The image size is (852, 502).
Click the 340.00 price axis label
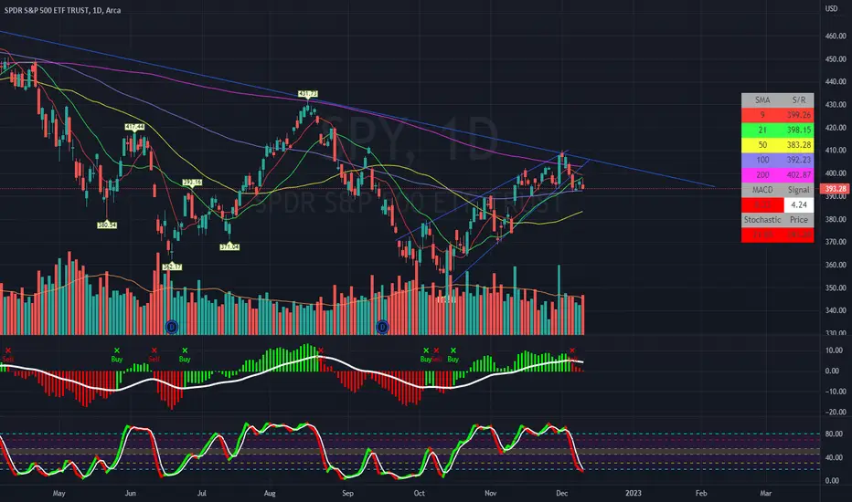[836, 311]
